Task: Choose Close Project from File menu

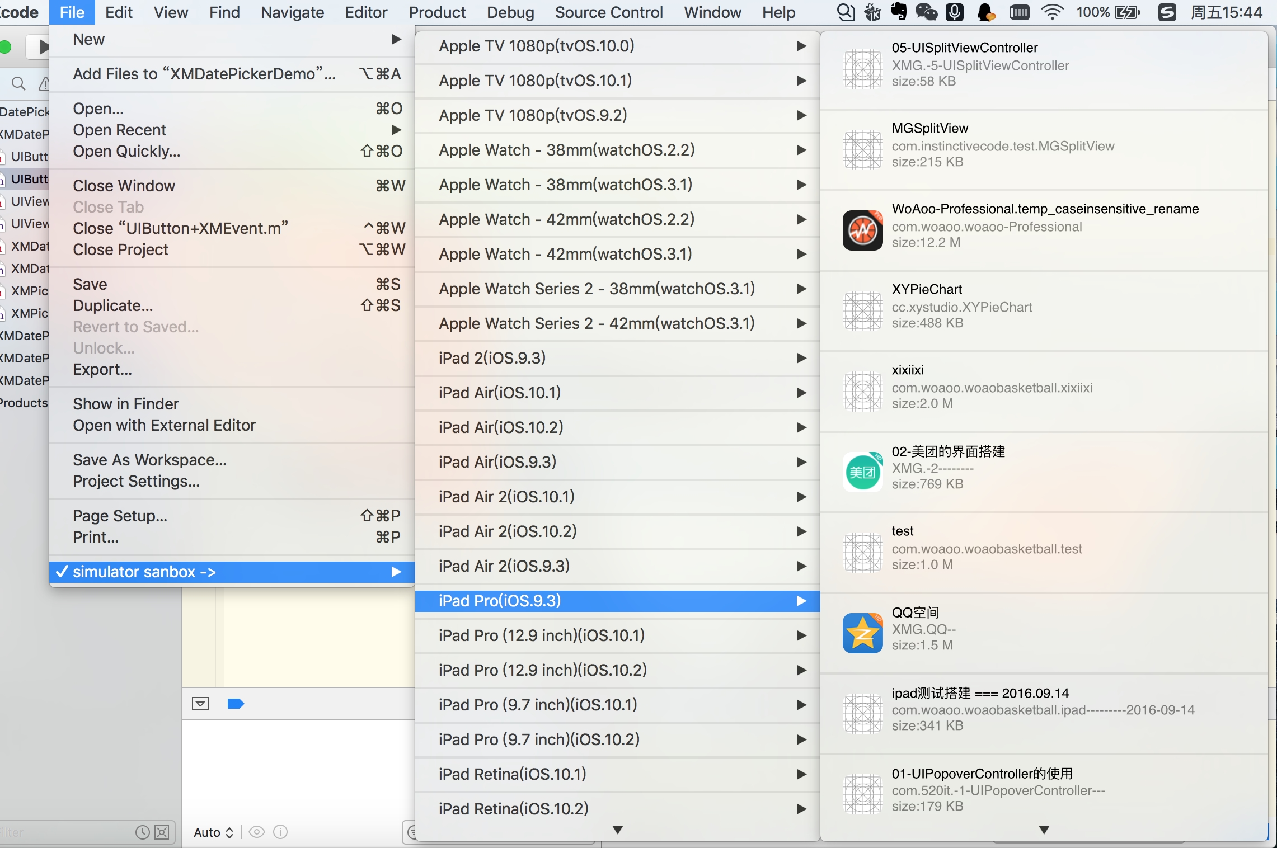Action: coord(232,249)
